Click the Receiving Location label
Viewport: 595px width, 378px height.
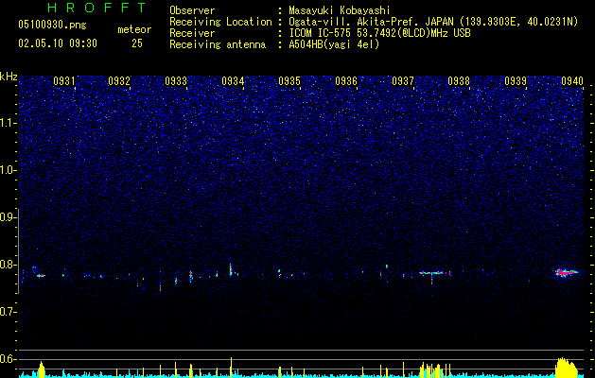coord(220,22)
